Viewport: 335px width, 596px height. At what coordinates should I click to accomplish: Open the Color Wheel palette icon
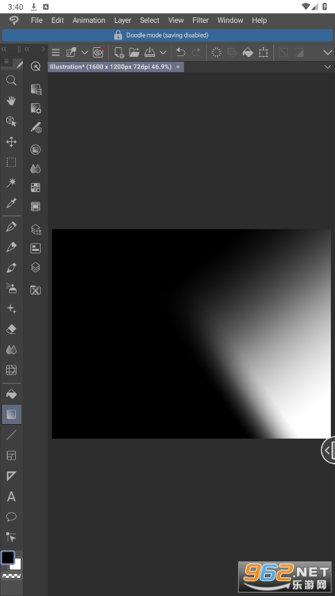(36, 150)
